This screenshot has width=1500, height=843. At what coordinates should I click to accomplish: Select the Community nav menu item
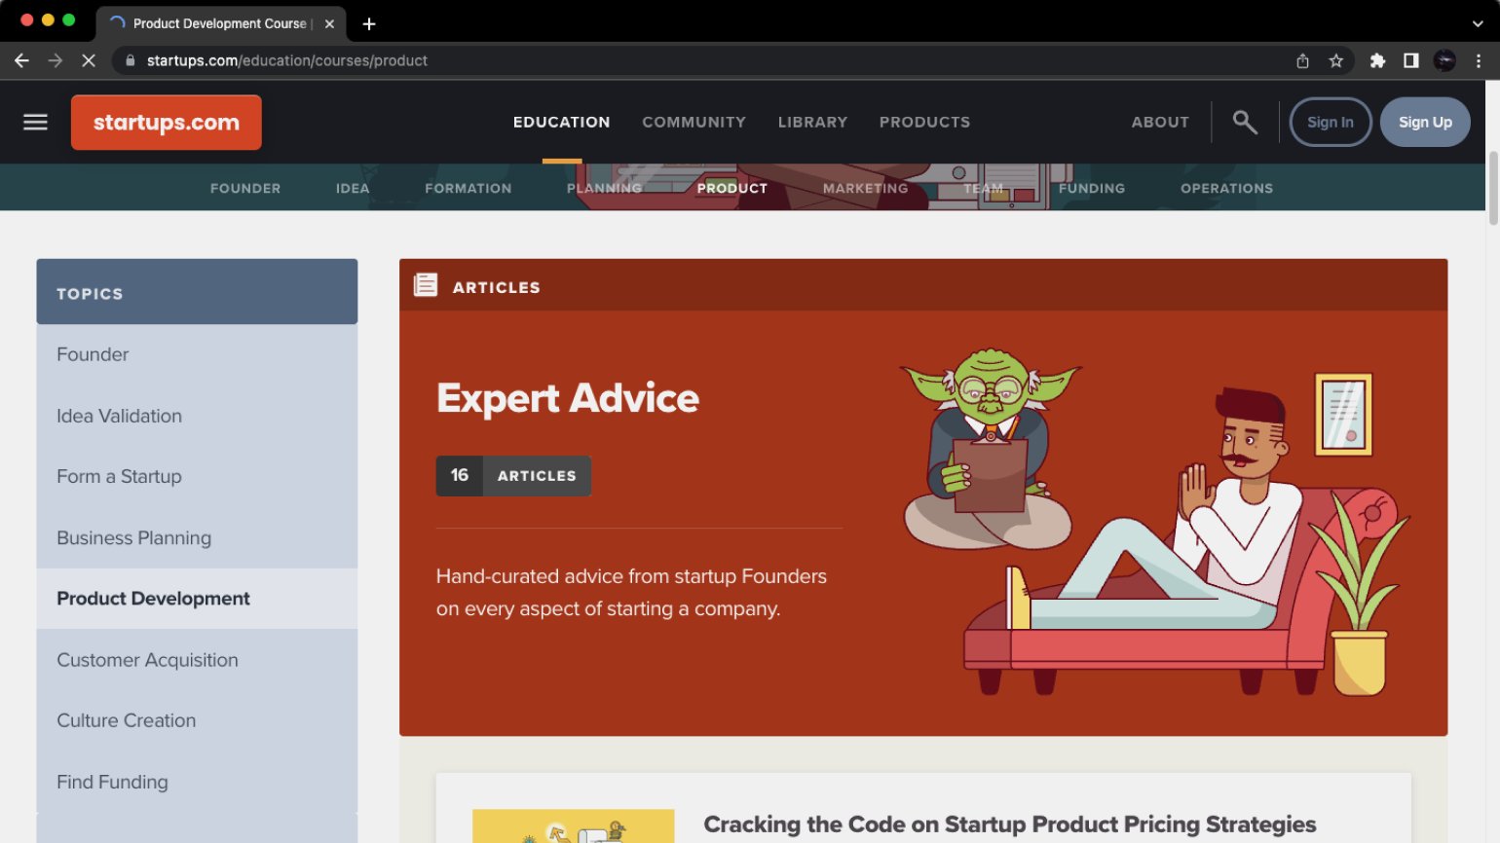tap(694, 122)
